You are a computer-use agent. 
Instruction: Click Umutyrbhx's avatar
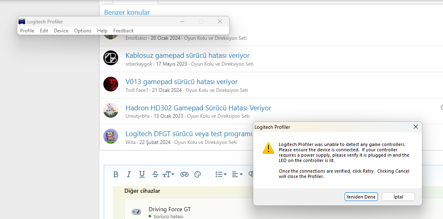coord(110,110)
